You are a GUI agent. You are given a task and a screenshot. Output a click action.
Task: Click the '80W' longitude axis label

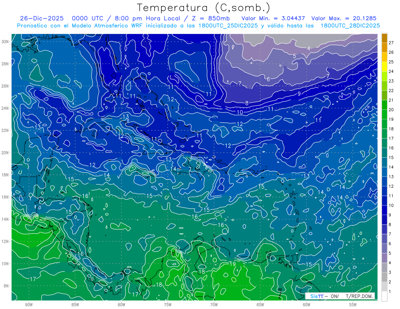(121, 305)
